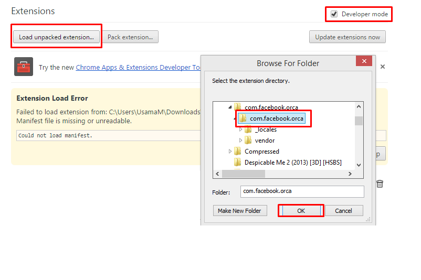The width and height of the screenshot is (421, 280).
Task: Click the _locales folder icon
Action: (248, 130)
